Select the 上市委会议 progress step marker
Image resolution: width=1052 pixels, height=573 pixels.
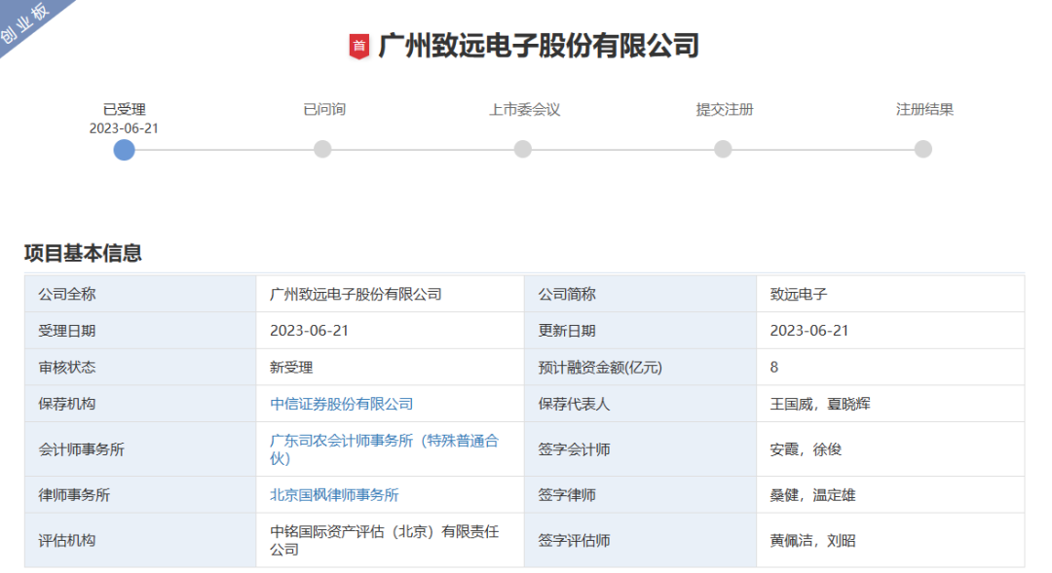point(523,149)
